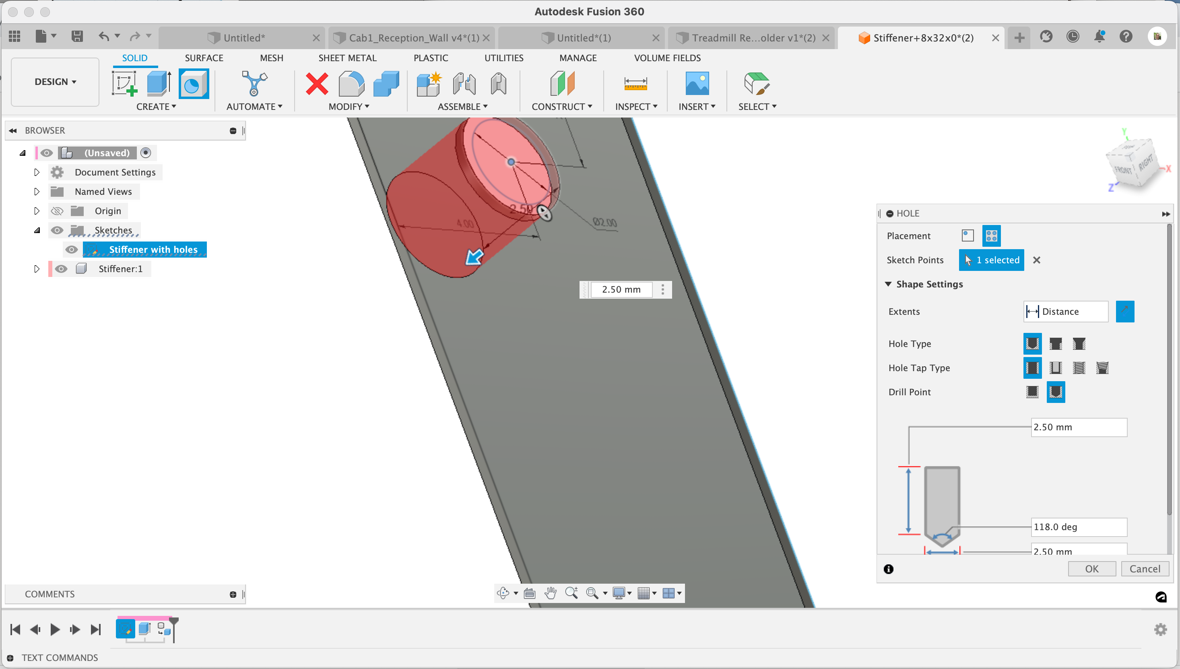Click OK in the Hole dialog

click(x=1091, y=569)
